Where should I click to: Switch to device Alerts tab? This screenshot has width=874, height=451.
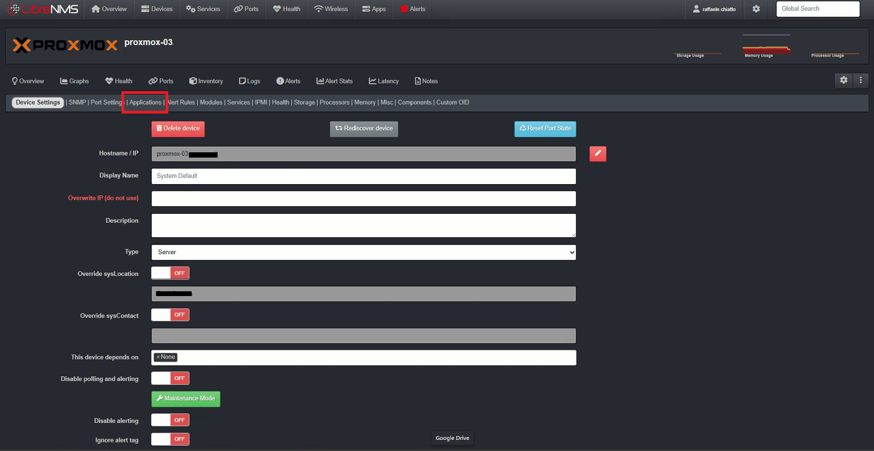tap(289, 81)
